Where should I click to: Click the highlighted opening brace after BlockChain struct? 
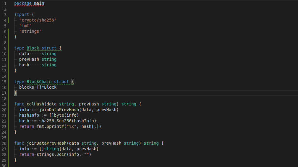click(x=73, y=82)
